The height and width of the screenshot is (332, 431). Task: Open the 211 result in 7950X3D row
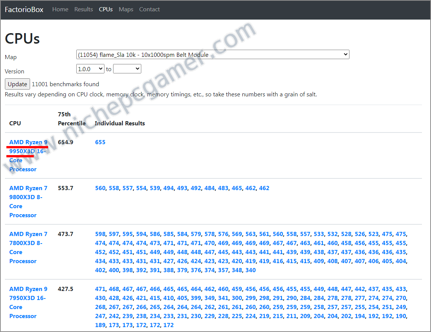tap(291, 316)
